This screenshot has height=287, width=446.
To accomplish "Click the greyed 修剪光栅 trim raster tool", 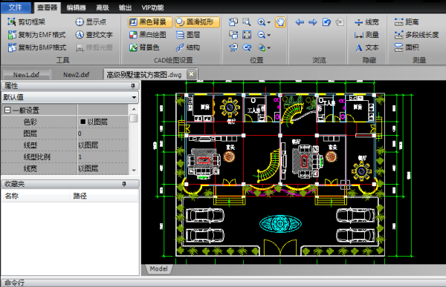I will [94, 47].
